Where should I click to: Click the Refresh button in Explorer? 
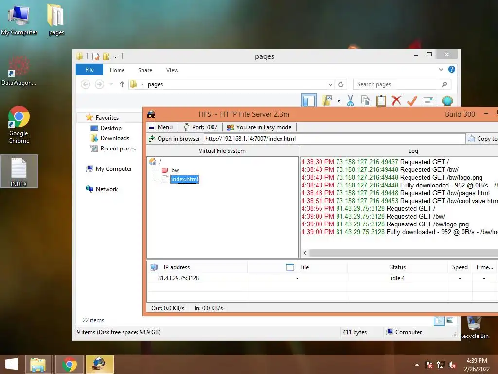click(x=341, y=84)
